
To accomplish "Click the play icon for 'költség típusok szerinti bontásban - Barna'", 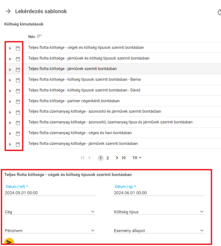I will point(10,80).
